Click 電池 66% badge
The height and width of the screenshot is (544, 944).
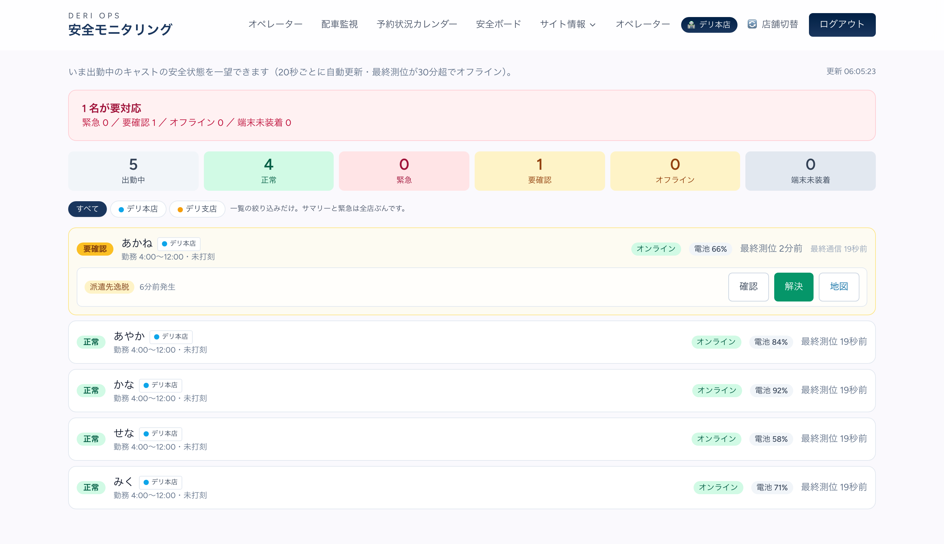point(710,249)
